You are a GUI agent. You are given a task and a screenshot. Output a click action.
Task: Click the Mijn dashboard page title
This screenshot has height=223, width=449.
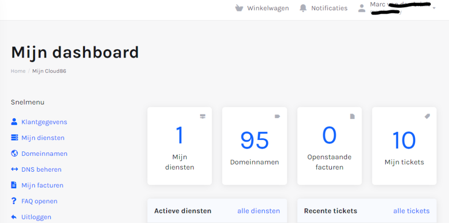pos(75,52)
